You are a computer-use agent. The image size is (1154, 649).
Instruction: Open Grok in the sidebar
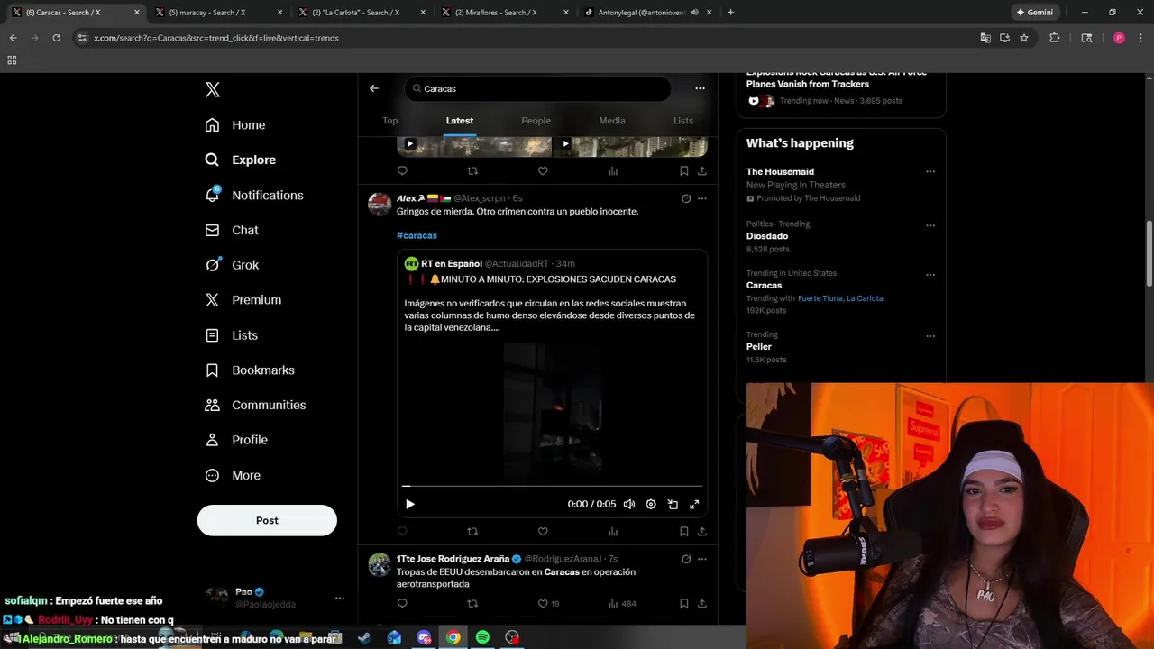point(232,265)
